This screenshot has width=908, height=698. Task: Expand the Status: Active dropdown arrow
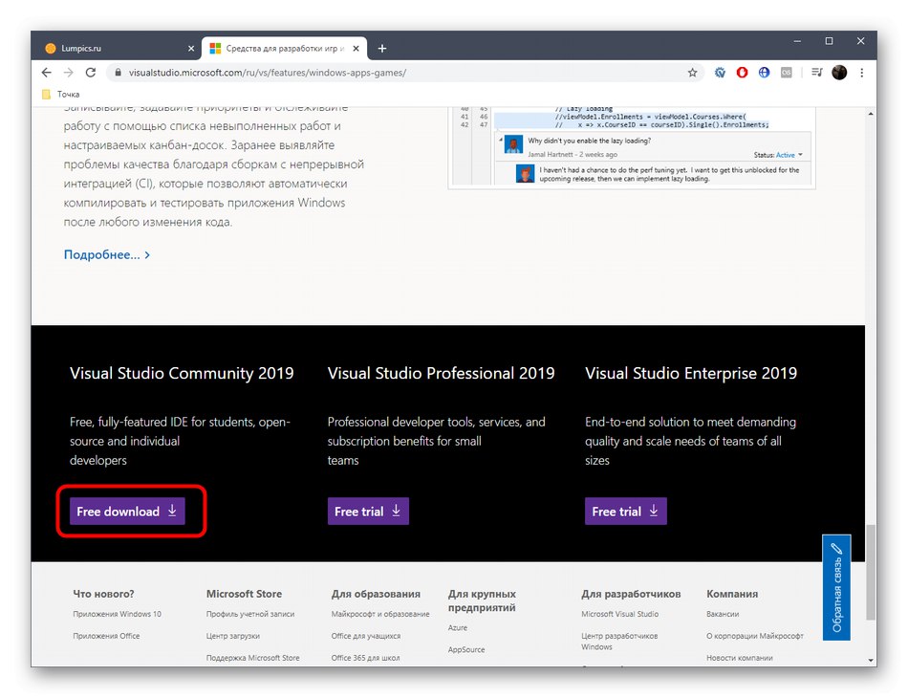pyautogui.click(x=801, y=155)
